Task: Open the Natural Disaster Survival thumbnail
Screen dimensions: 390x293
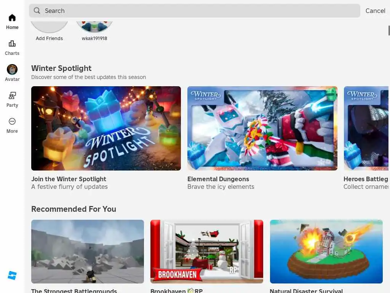Action: (x=326, y=251)
